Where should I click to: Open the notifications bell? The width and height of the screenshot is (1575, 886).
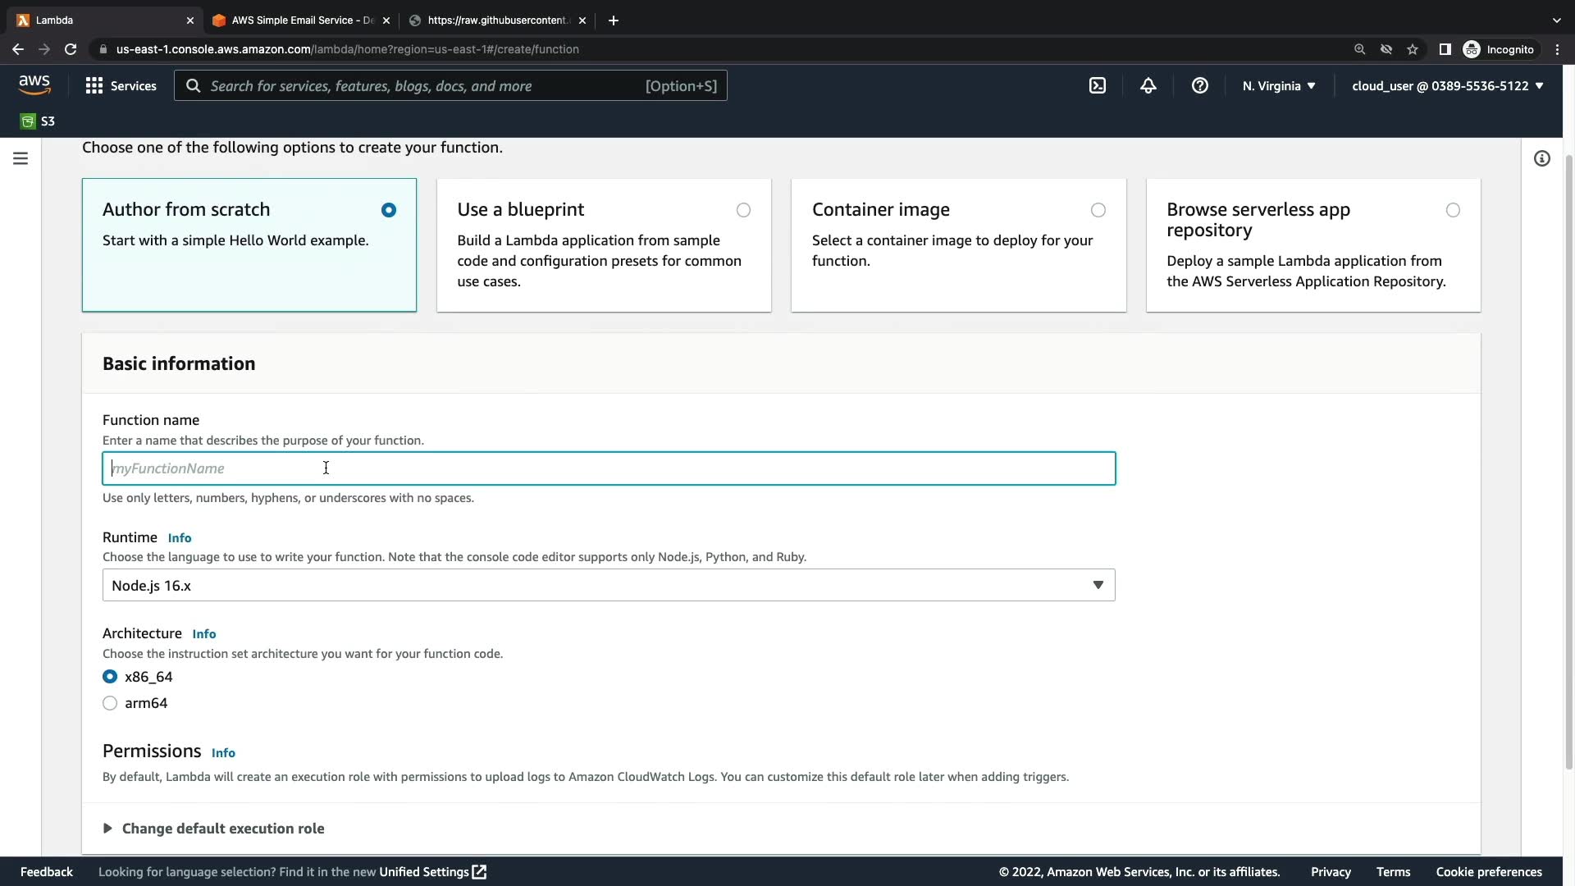1148,85
